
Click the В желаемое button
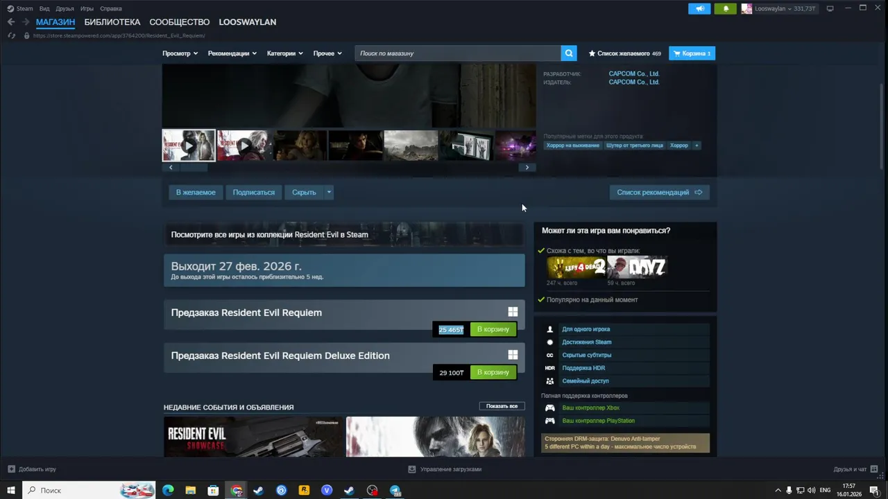coord(196,193)
